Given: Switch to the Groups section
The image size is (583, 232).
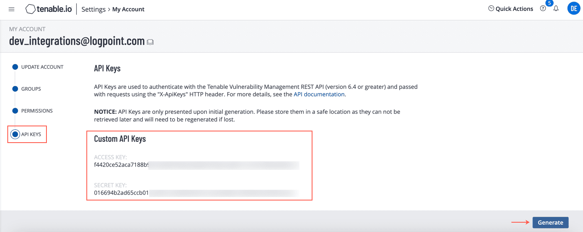Looking at the screenshot, I should [31, 89].
